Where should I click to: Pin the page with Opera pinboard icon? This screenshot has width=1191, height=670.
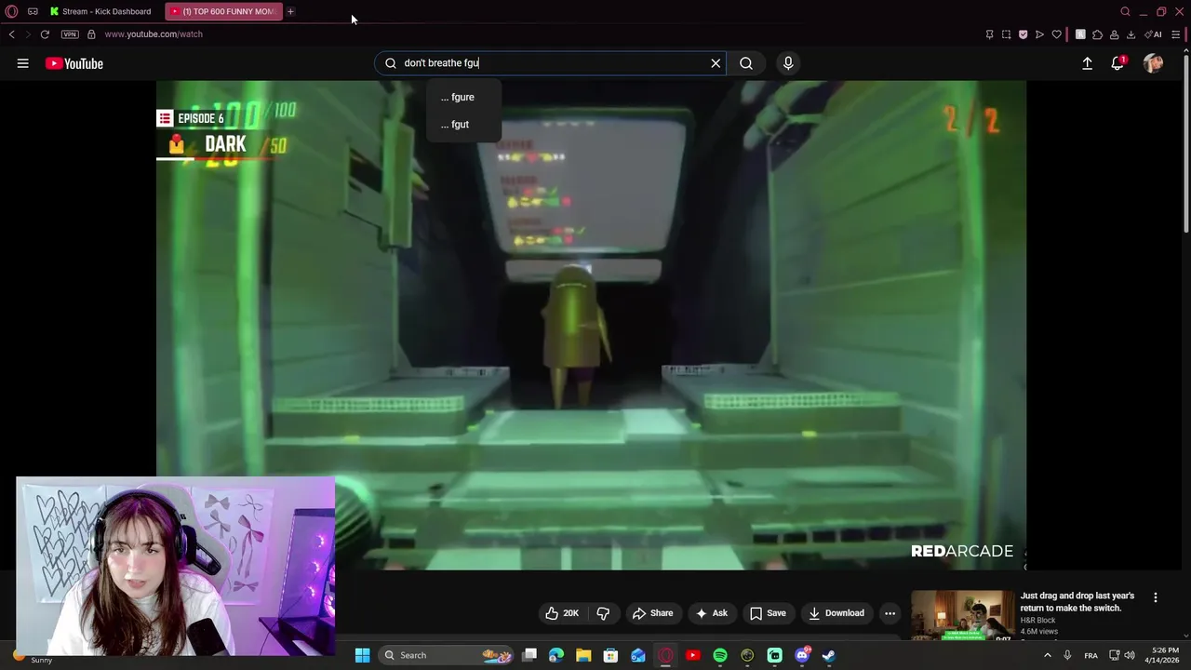(989, 34)
